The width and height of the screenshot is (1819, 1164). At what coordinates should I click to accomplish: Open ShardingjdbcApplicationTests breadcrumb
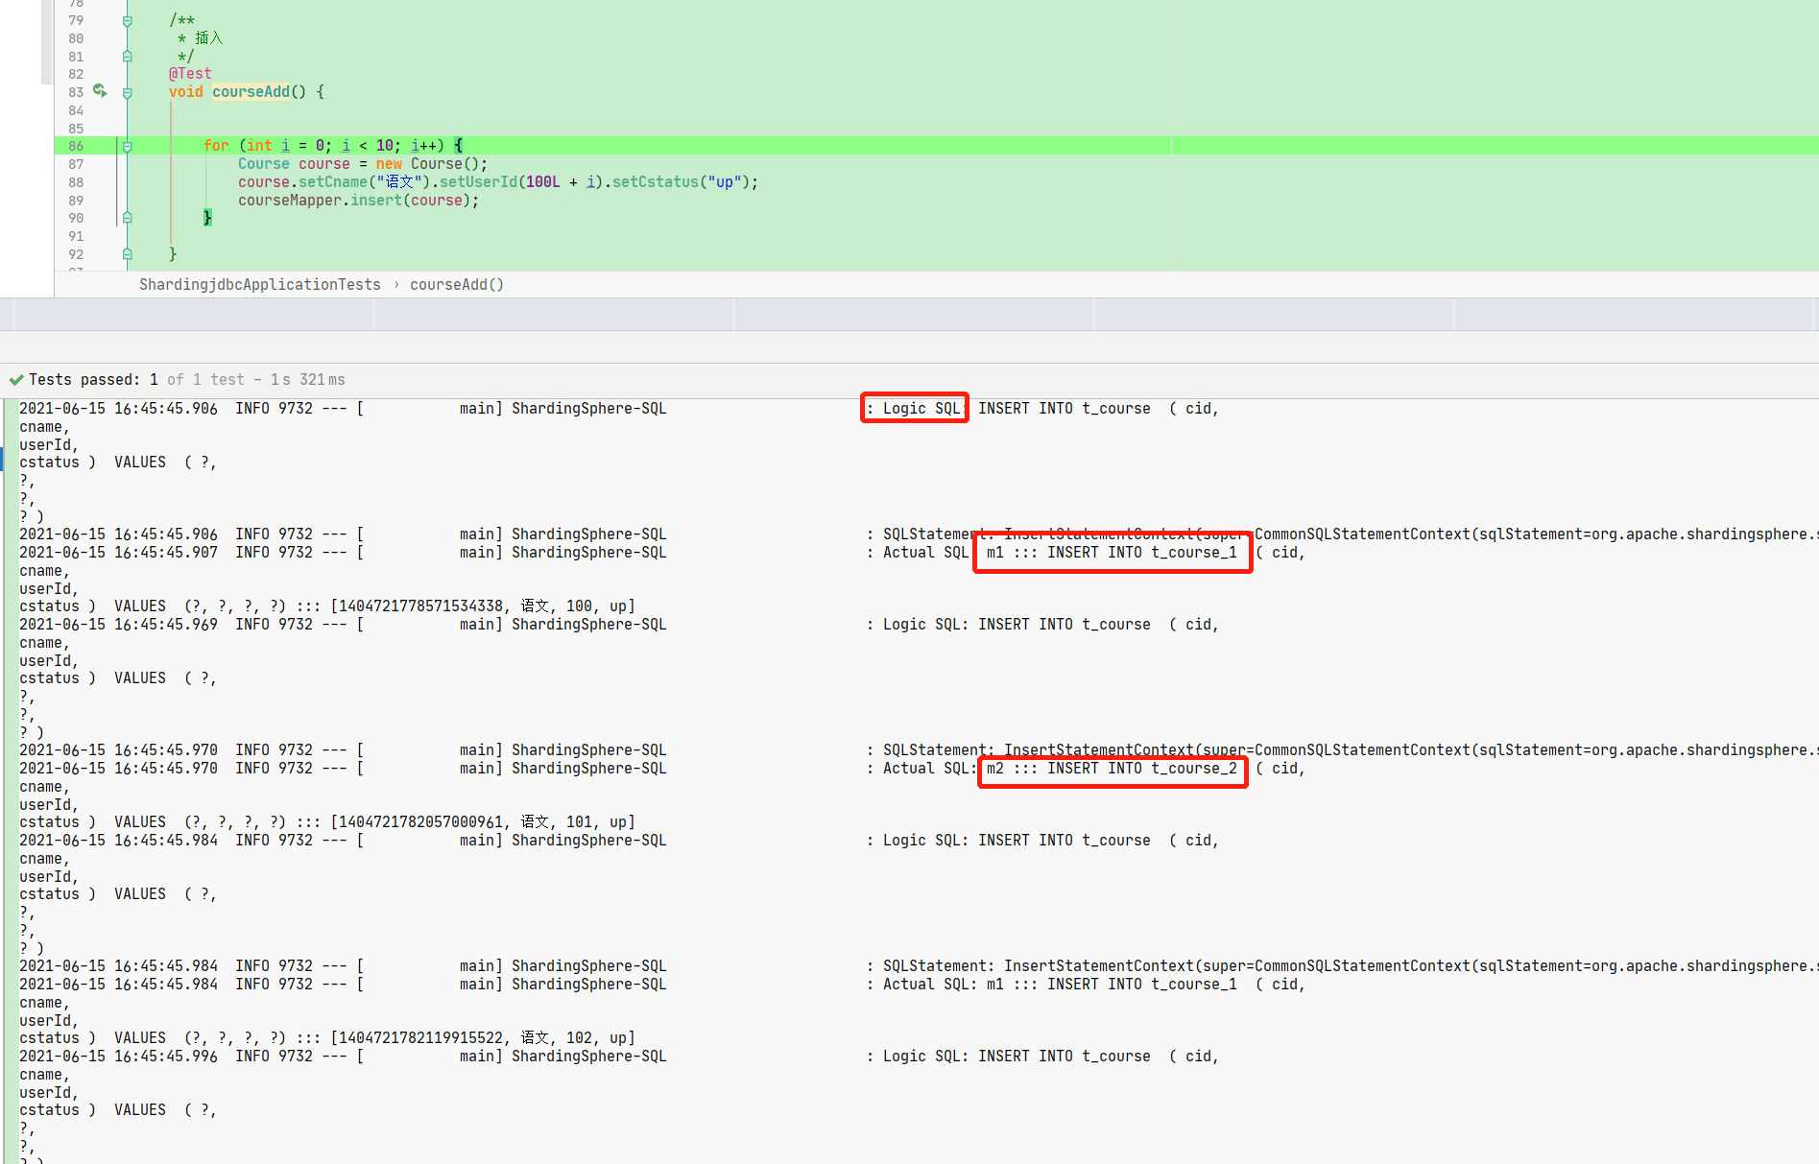tap(259, 285)
